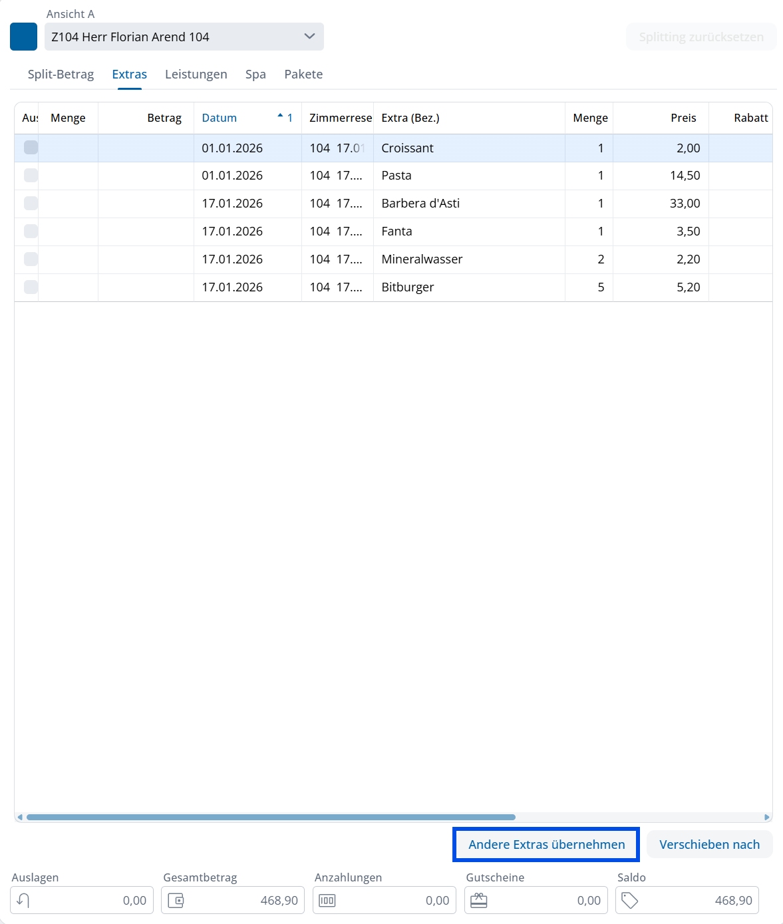Open the Split-Betrag tab
Image resolution: width=783 pixels, height=924 pixels.
(x=61, y=74)
